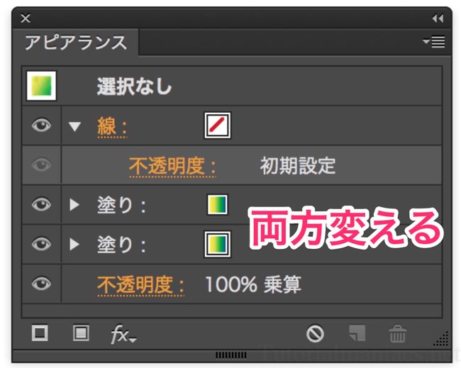This screenshot has width=461, height=368.
Task: Expand the second 塗り fill triangle
Action: point(74,244)
